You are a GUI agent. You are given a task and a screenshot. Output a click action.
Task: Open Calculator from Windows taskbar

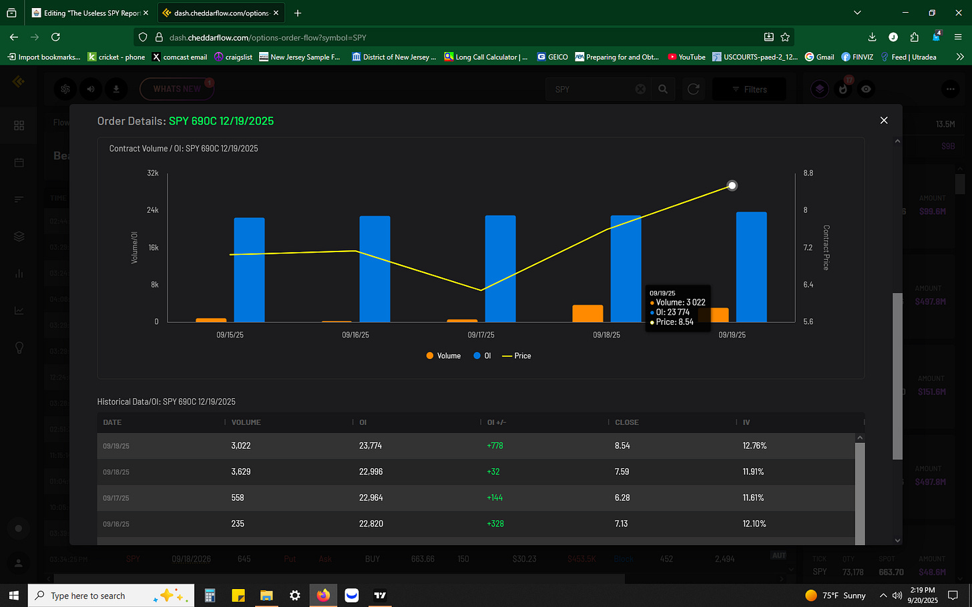pyautogui.click(x=210, y=595)
